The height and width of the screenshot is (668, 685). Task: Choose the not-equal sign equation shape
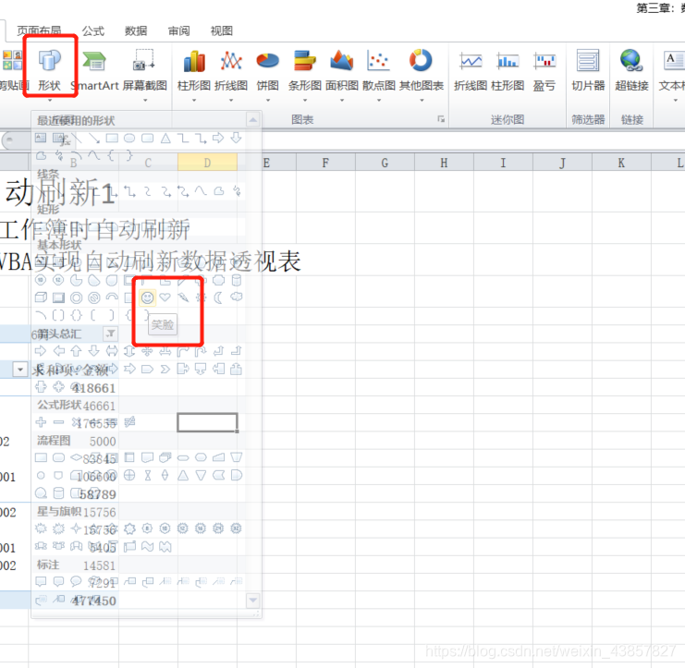[129, 421]
